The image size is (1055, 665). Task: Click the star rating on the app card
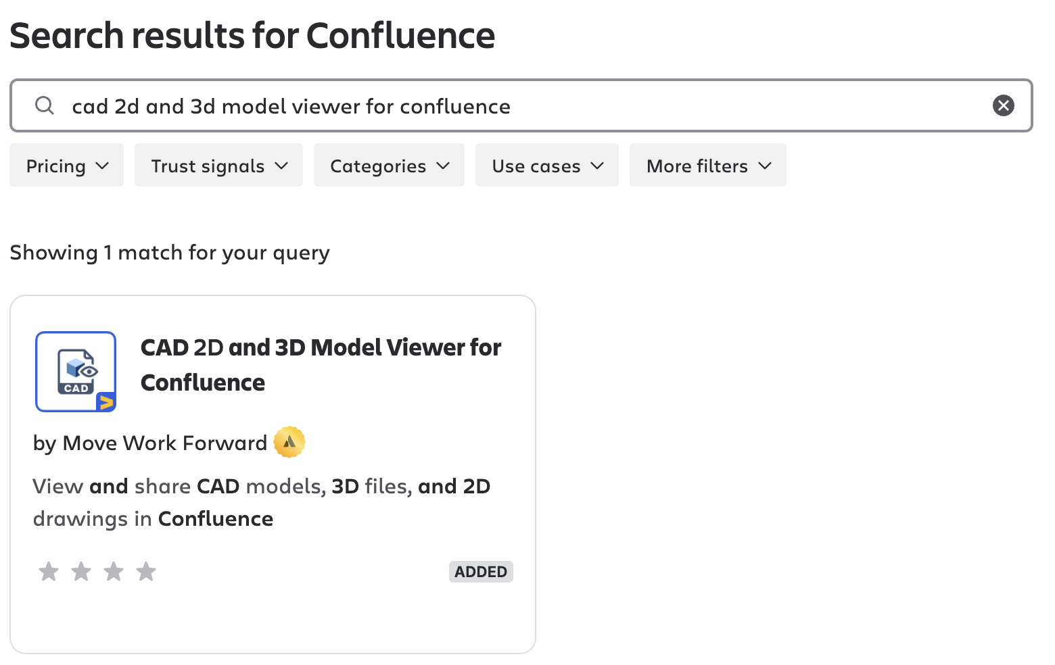point(97,572)
